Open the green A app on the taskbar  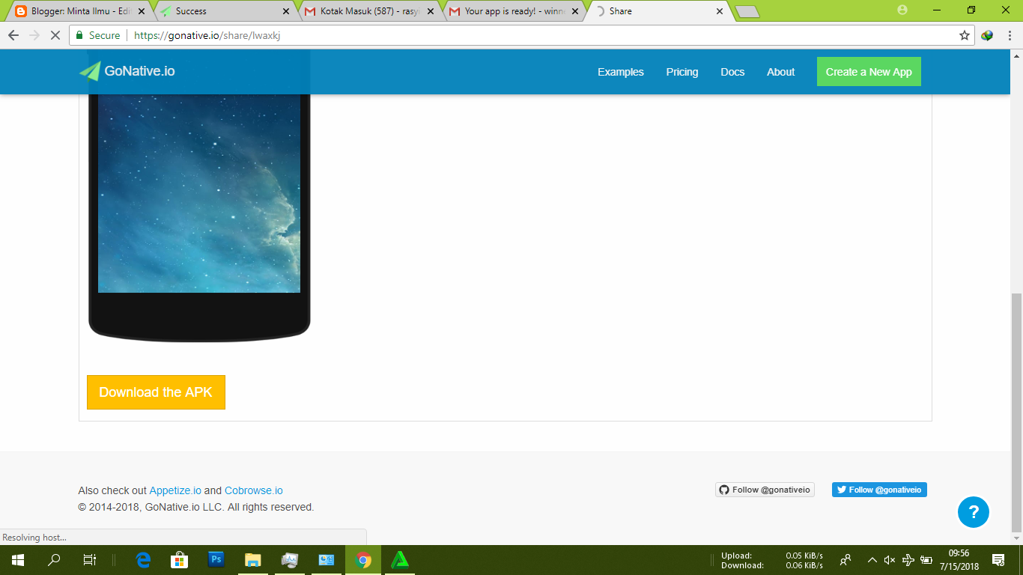point(400,560)
